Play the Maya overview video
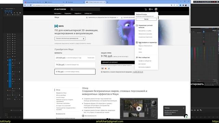This screenshot has width=219, height=123. tap(139, 109)
